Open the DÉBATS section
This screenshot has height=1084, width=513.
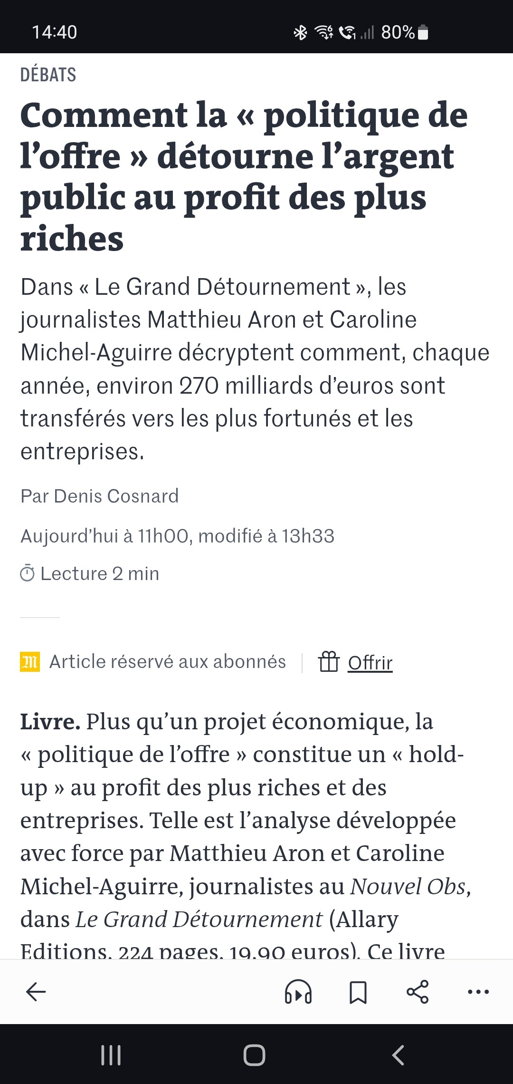(x=48, y=75)
